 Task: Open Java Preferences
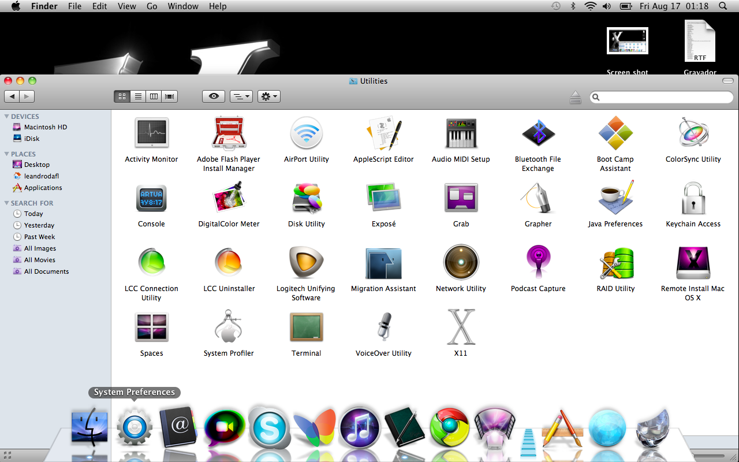[x=615, y=198]
